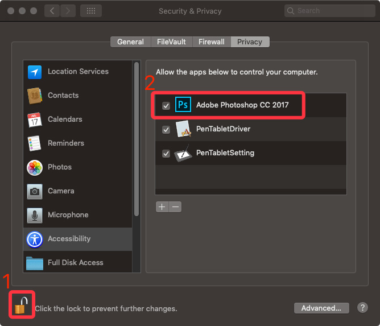Choose Reminders in the privacy list
The width and height of the screenshot is (380, 326).
pos(77,143)
